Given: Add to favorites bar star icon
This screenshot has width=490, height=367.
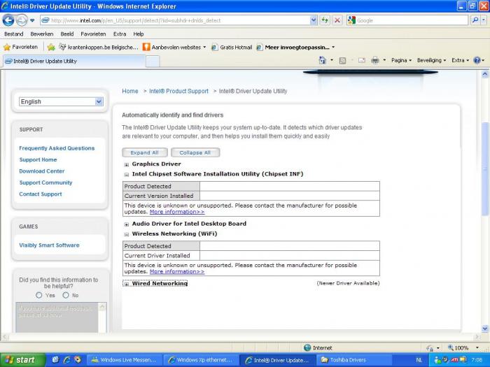Looking at the screenshot, I should [51, 47].
